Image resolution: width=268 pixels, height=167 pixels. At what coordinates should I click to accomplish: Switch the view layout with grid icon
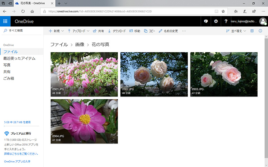252,31
